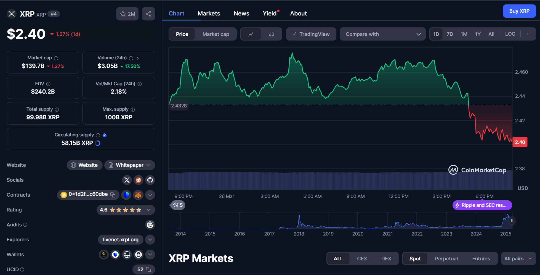Switch markets filter to DEX

coord(386,258)
